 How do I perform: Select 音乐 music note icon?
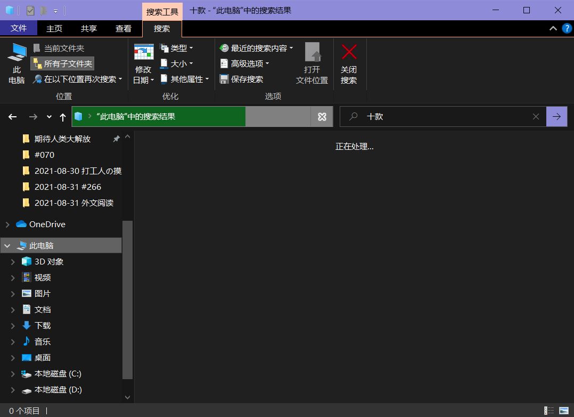click(x=27, y=341)
